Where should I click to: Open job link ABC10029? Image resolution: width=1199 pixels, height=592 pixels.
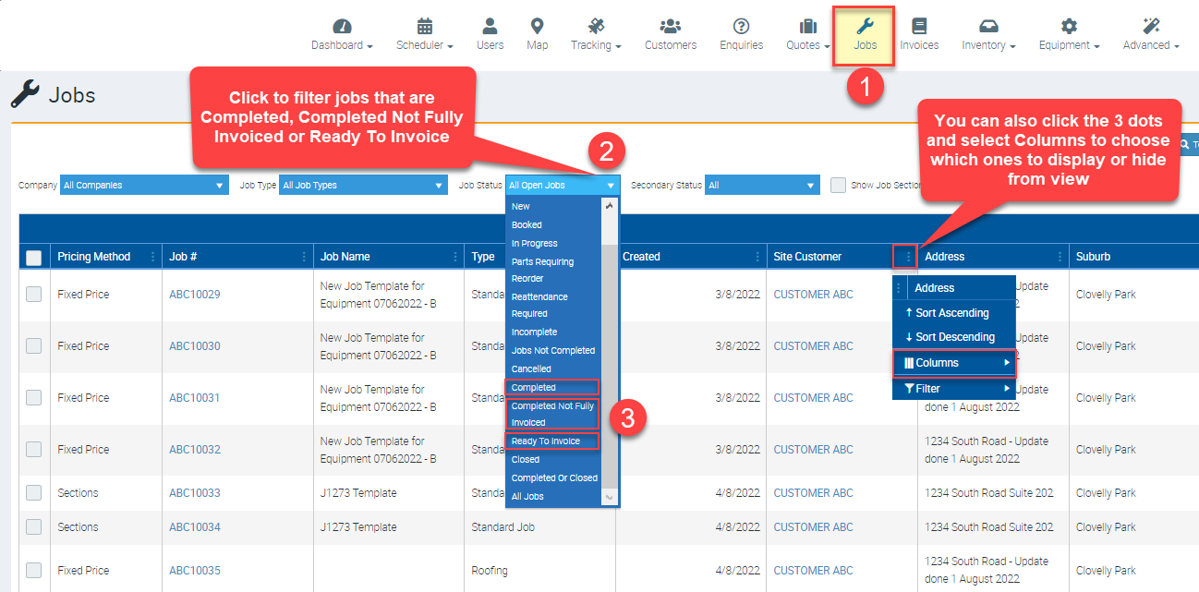coord(195,295)
